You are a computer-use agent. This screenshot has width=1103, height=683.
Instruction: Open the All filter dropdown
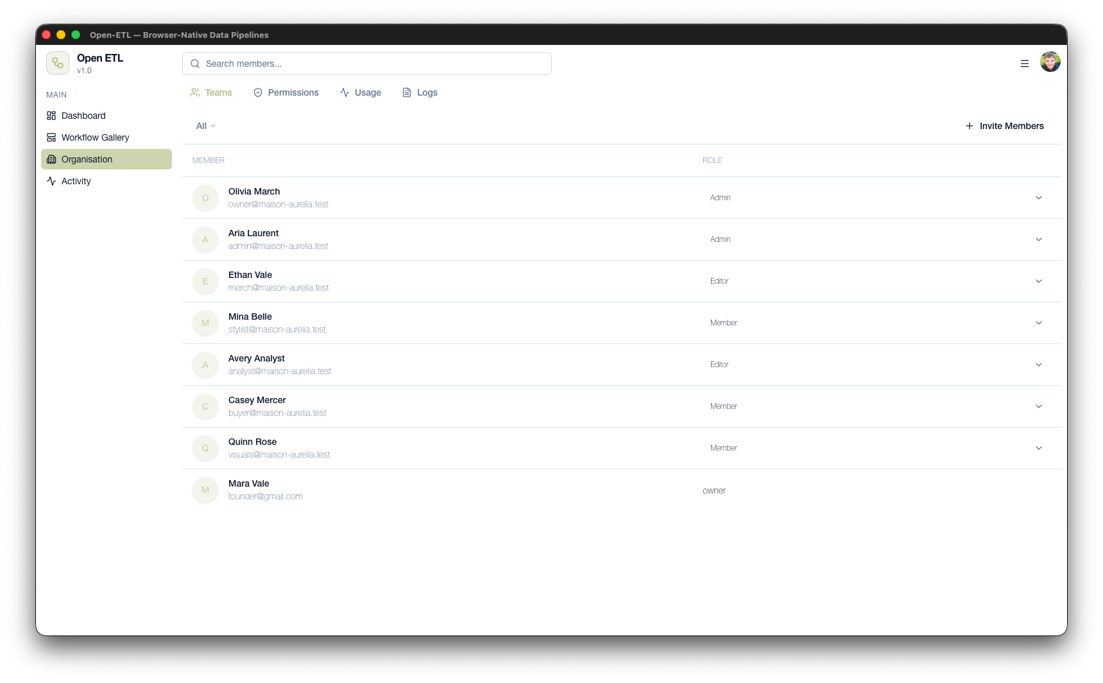tap(206, 126)
